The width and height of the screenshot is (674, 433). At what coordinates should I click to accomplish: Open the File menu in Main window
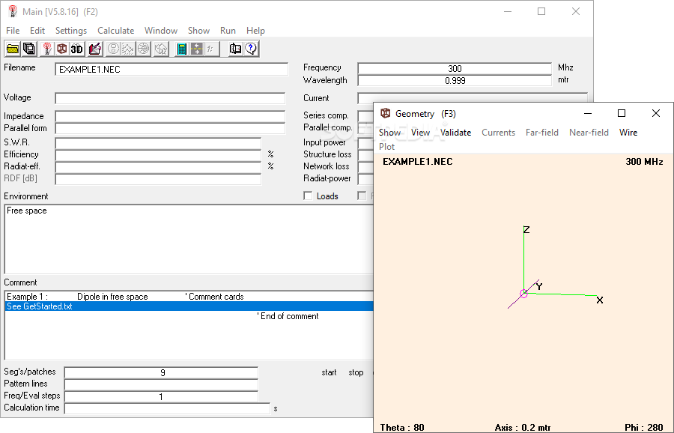tap(13, 31)
